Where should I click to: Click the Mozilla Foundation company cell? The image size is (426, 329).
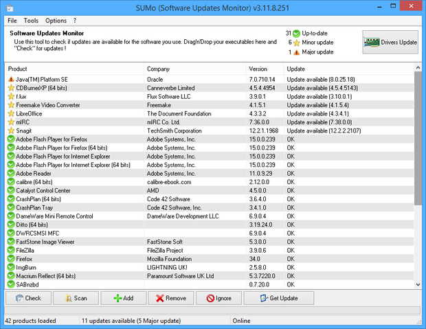tap(169, 259)
